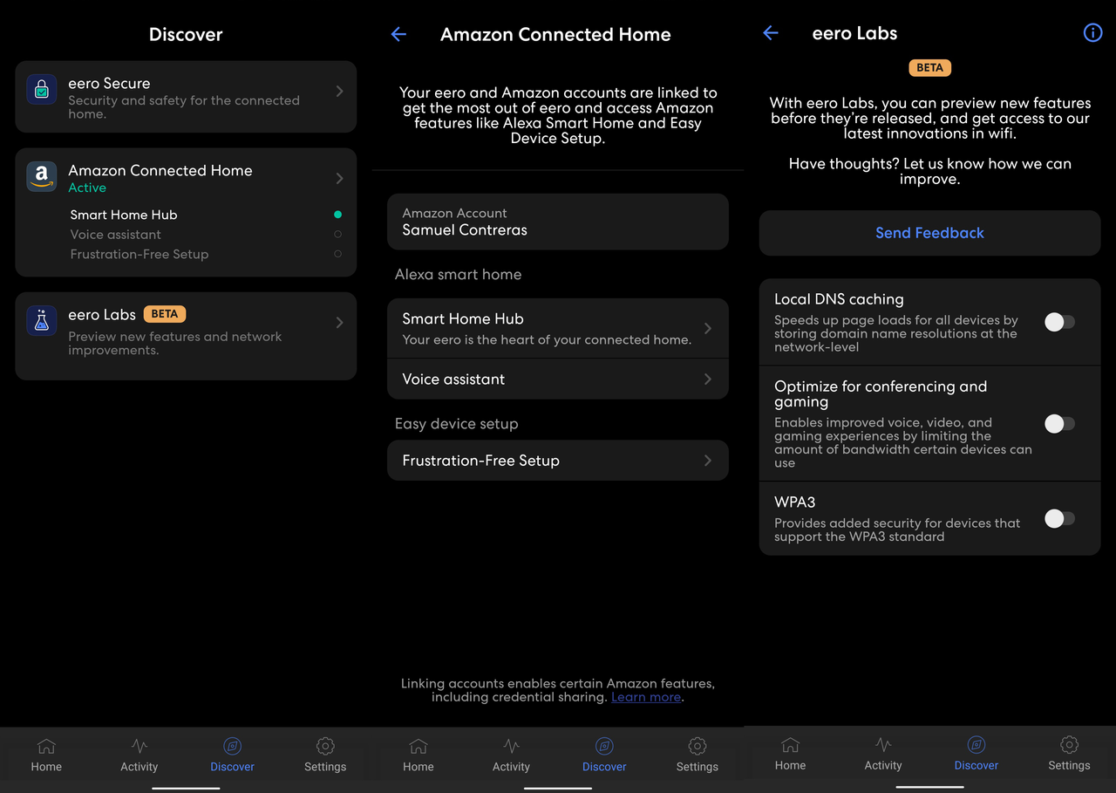Image resolution: width=1116 pixels, height=793 pixels.
Task: Open the info icon on eero Labs screen
Action: tap(1092, 33)
